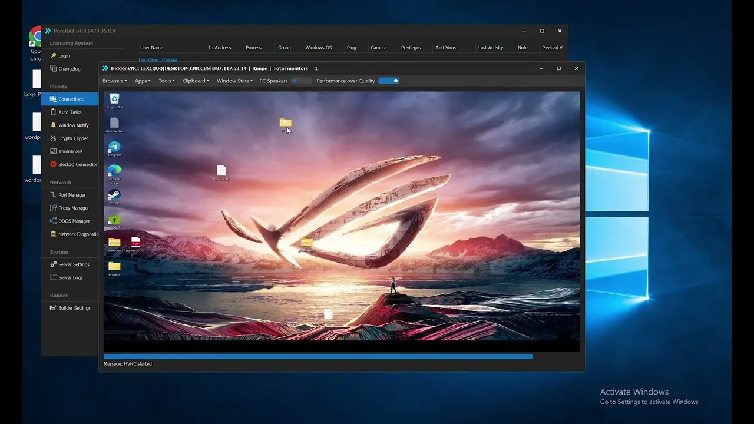Toggle the PC Speakers switch

pyautogui.click(x=301, y=81)
